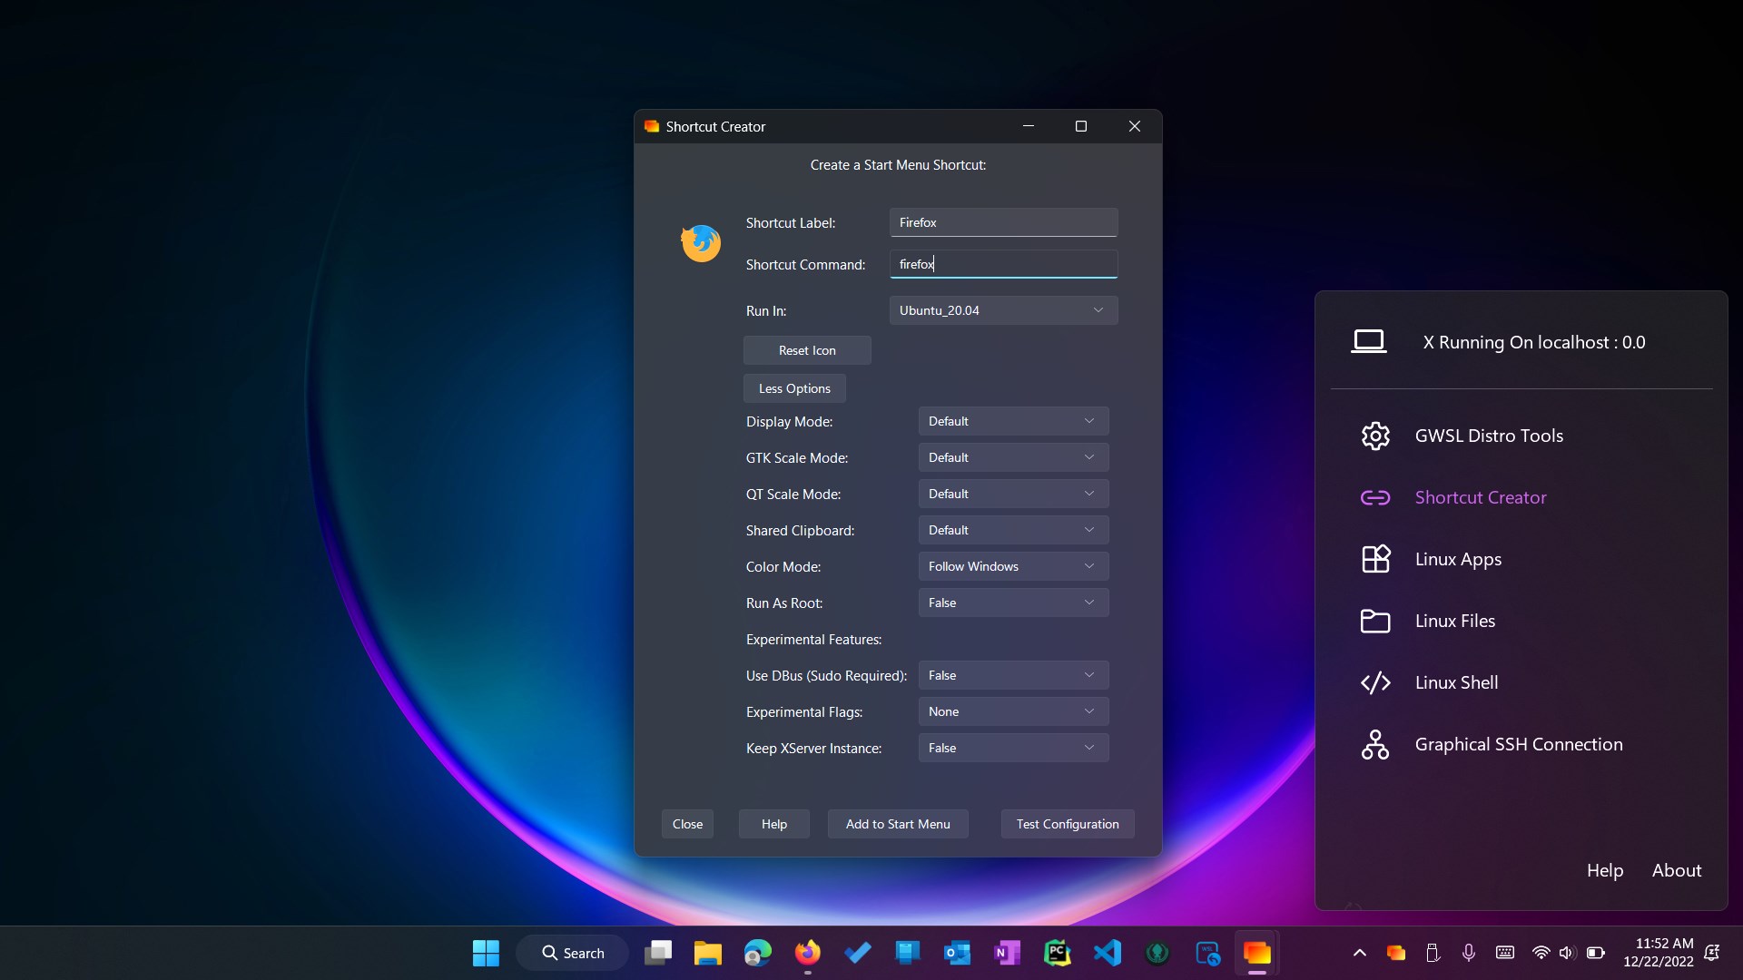The height and width of the screenshot is (980, 1743).
Task: Click the X Running On localhost laptop icon
Action: pyautogui.click(x=1370, y=341)
